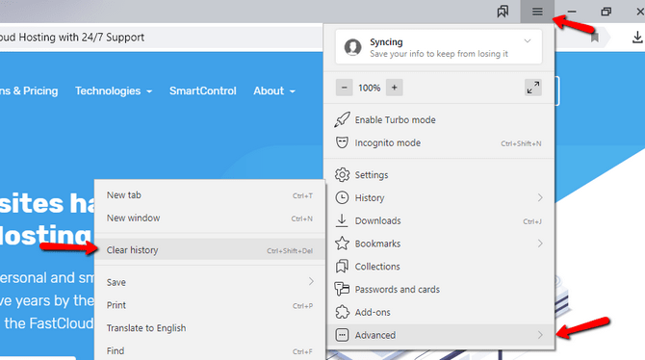Click the Syncing profile avatar icon
Image resolution: width=645 pixels, height=360 pixels.
point(352,47)
